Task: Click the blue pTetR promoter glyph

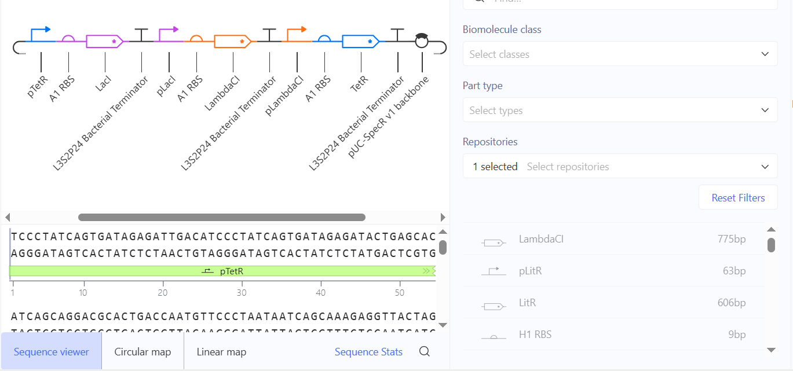Action: (x=41, y=34)
